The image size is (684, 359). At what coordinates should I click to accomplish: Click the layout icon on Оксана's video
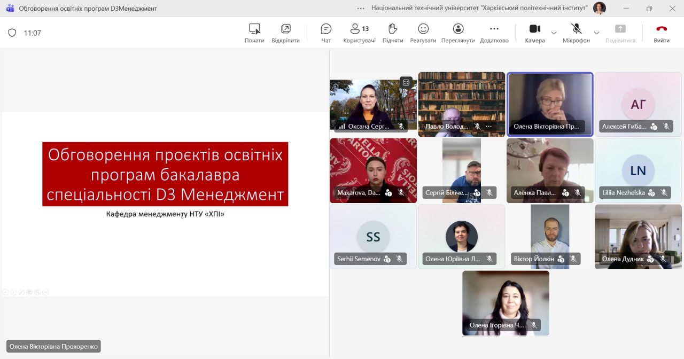[x=406, y=82]
